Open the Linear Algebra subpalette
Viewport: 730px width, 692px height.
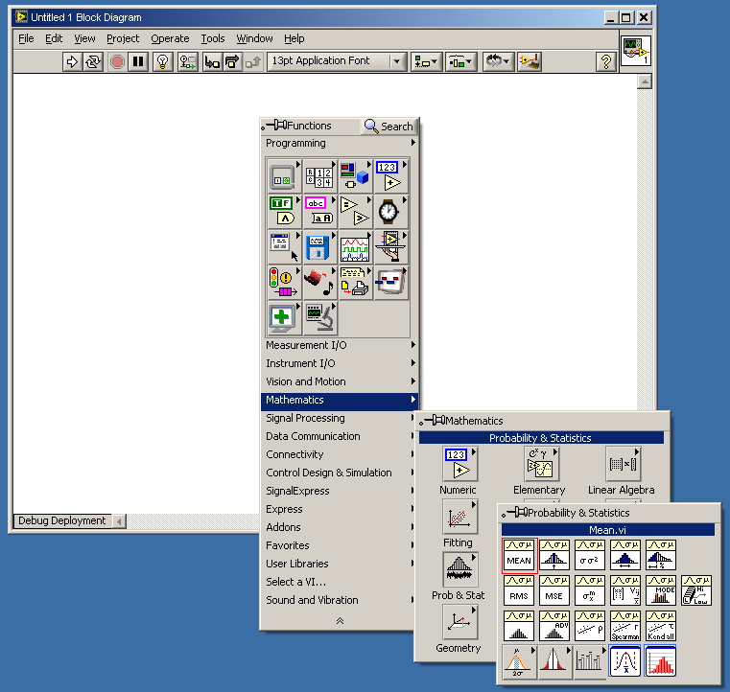[622, 465]
